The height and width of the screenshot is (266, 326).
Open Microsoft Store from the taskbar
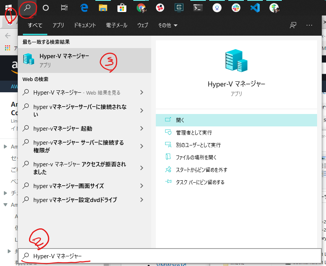click(122, 8)
